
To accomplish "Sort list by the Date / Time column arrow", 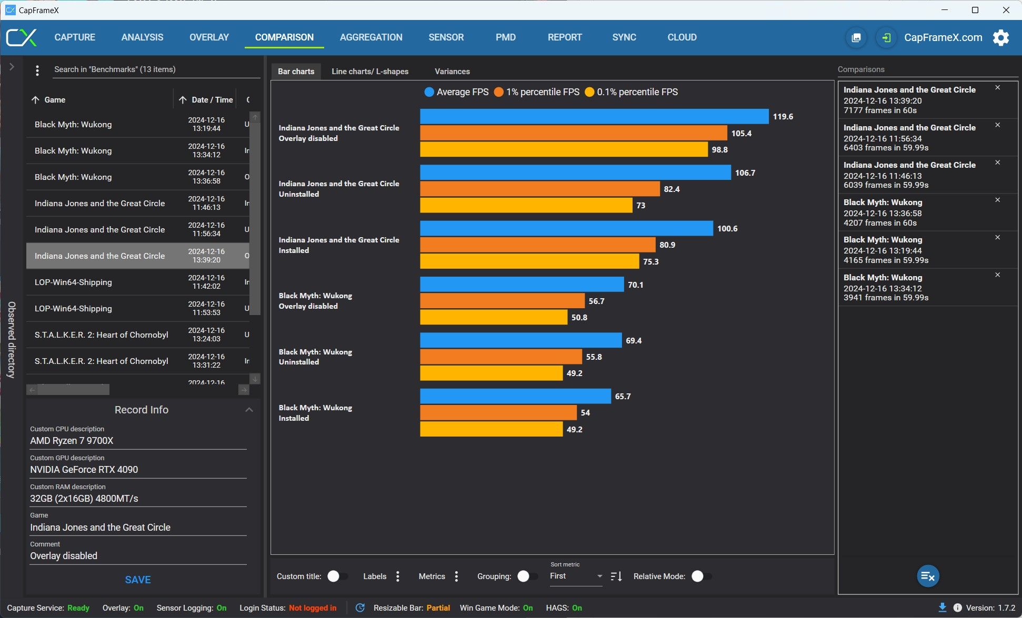I will pyautogui.click(x=183, y=100).
